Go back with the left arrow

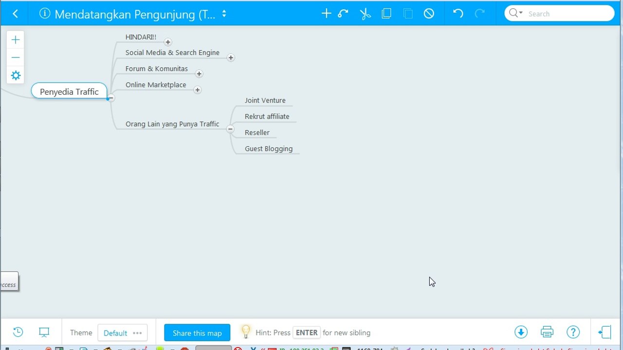click(x=15, y=14)
